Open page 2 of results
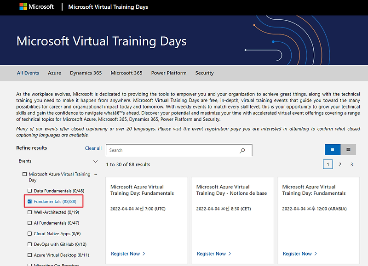This screenshot has height=266, width=368. click(x=340, y=164)
